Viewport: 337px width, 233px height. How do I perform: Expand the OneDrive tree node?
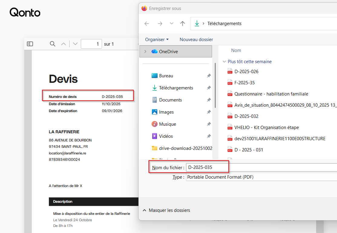145,52
